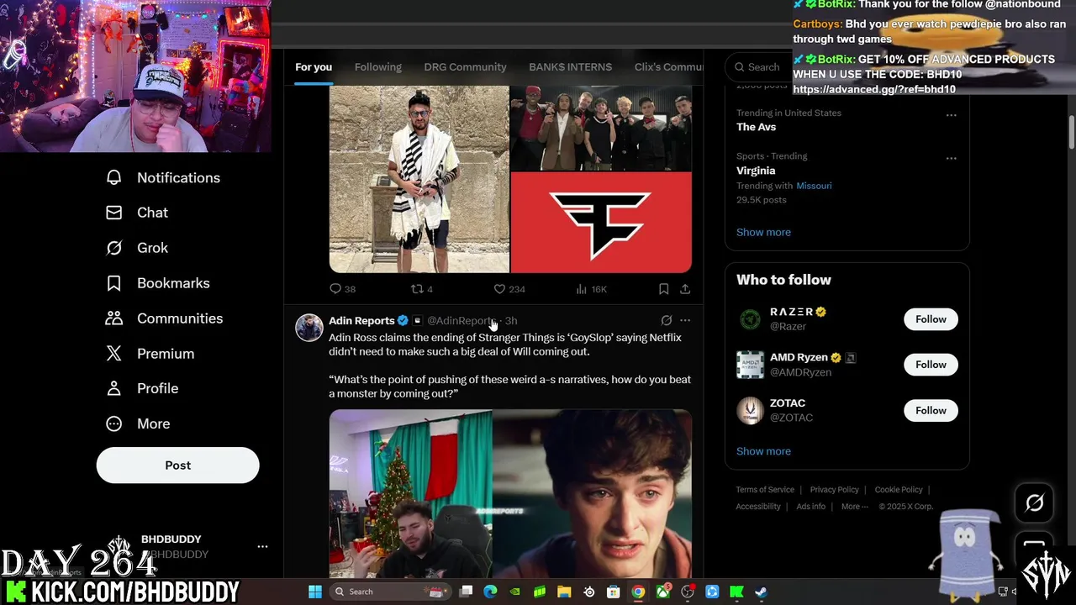
Task: Click the X search field
Action: pyautogui.click(x=759, y=67)
